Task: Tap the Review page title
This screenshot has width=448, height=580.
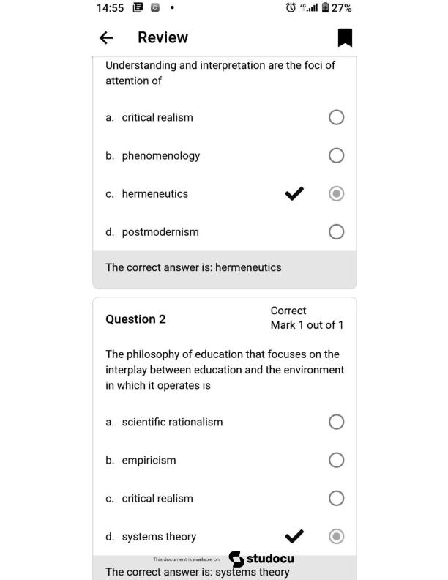Action: pyautogui.click(x=163, y=37)
